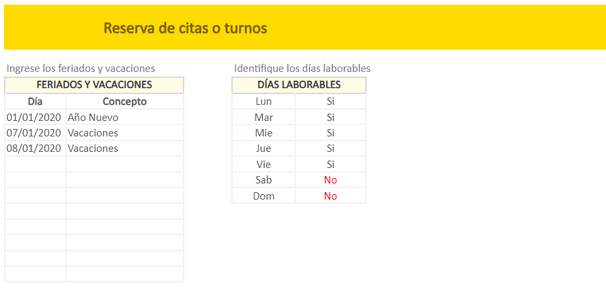Open the Vie working day Si cell
606x291 pixels.
pyautogui.click(x=330, y=165)
